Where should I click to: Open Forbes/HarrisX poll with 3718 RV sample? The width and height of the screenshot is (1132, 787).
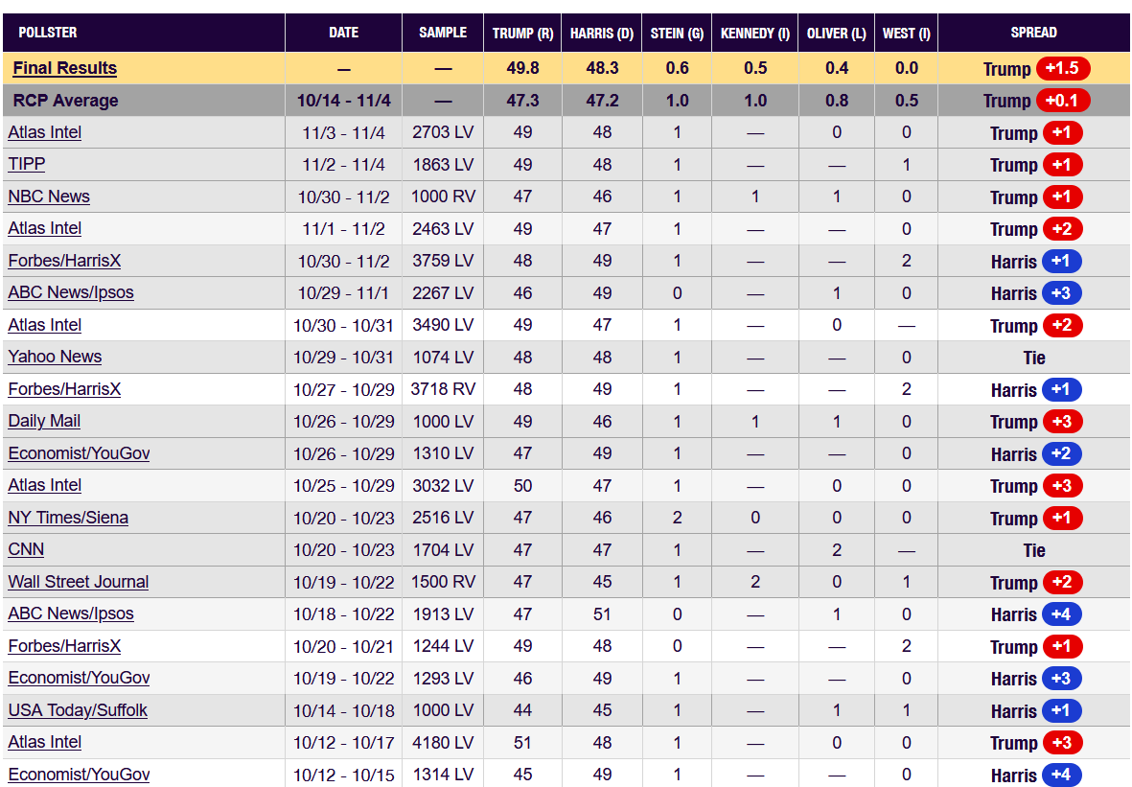click(64, 389)
